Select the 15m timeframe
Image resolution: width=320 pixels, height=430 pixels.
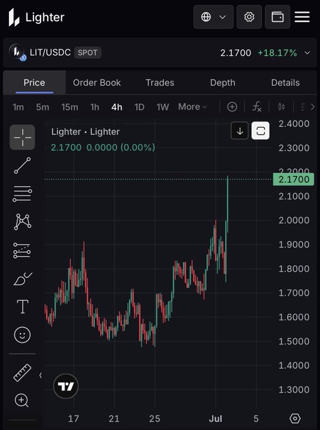(70, 107)
